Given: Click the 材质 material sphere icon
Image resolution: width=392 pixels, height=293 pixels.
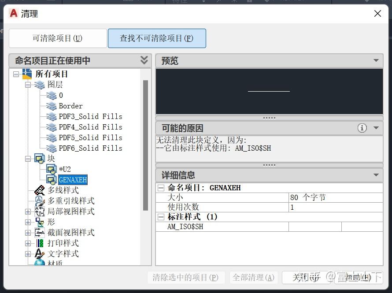Looking at the screenshot, I should (39, 263).
